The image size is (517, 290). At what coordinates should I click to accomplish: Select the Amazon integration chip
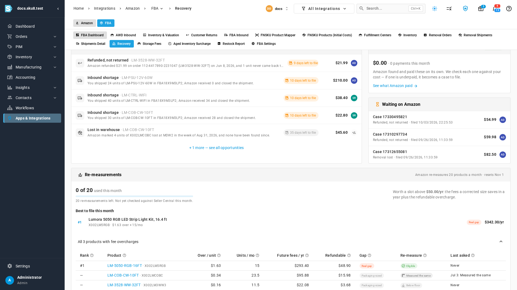click(x=85, y=23)
